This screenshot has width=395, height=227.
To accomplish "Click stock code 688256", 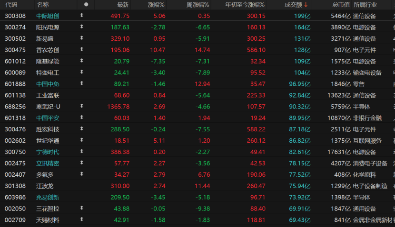I will (x=15, y=107).
